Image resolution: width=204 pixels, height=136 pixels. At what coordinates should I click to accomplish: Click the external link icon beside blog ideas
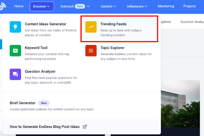85,127
